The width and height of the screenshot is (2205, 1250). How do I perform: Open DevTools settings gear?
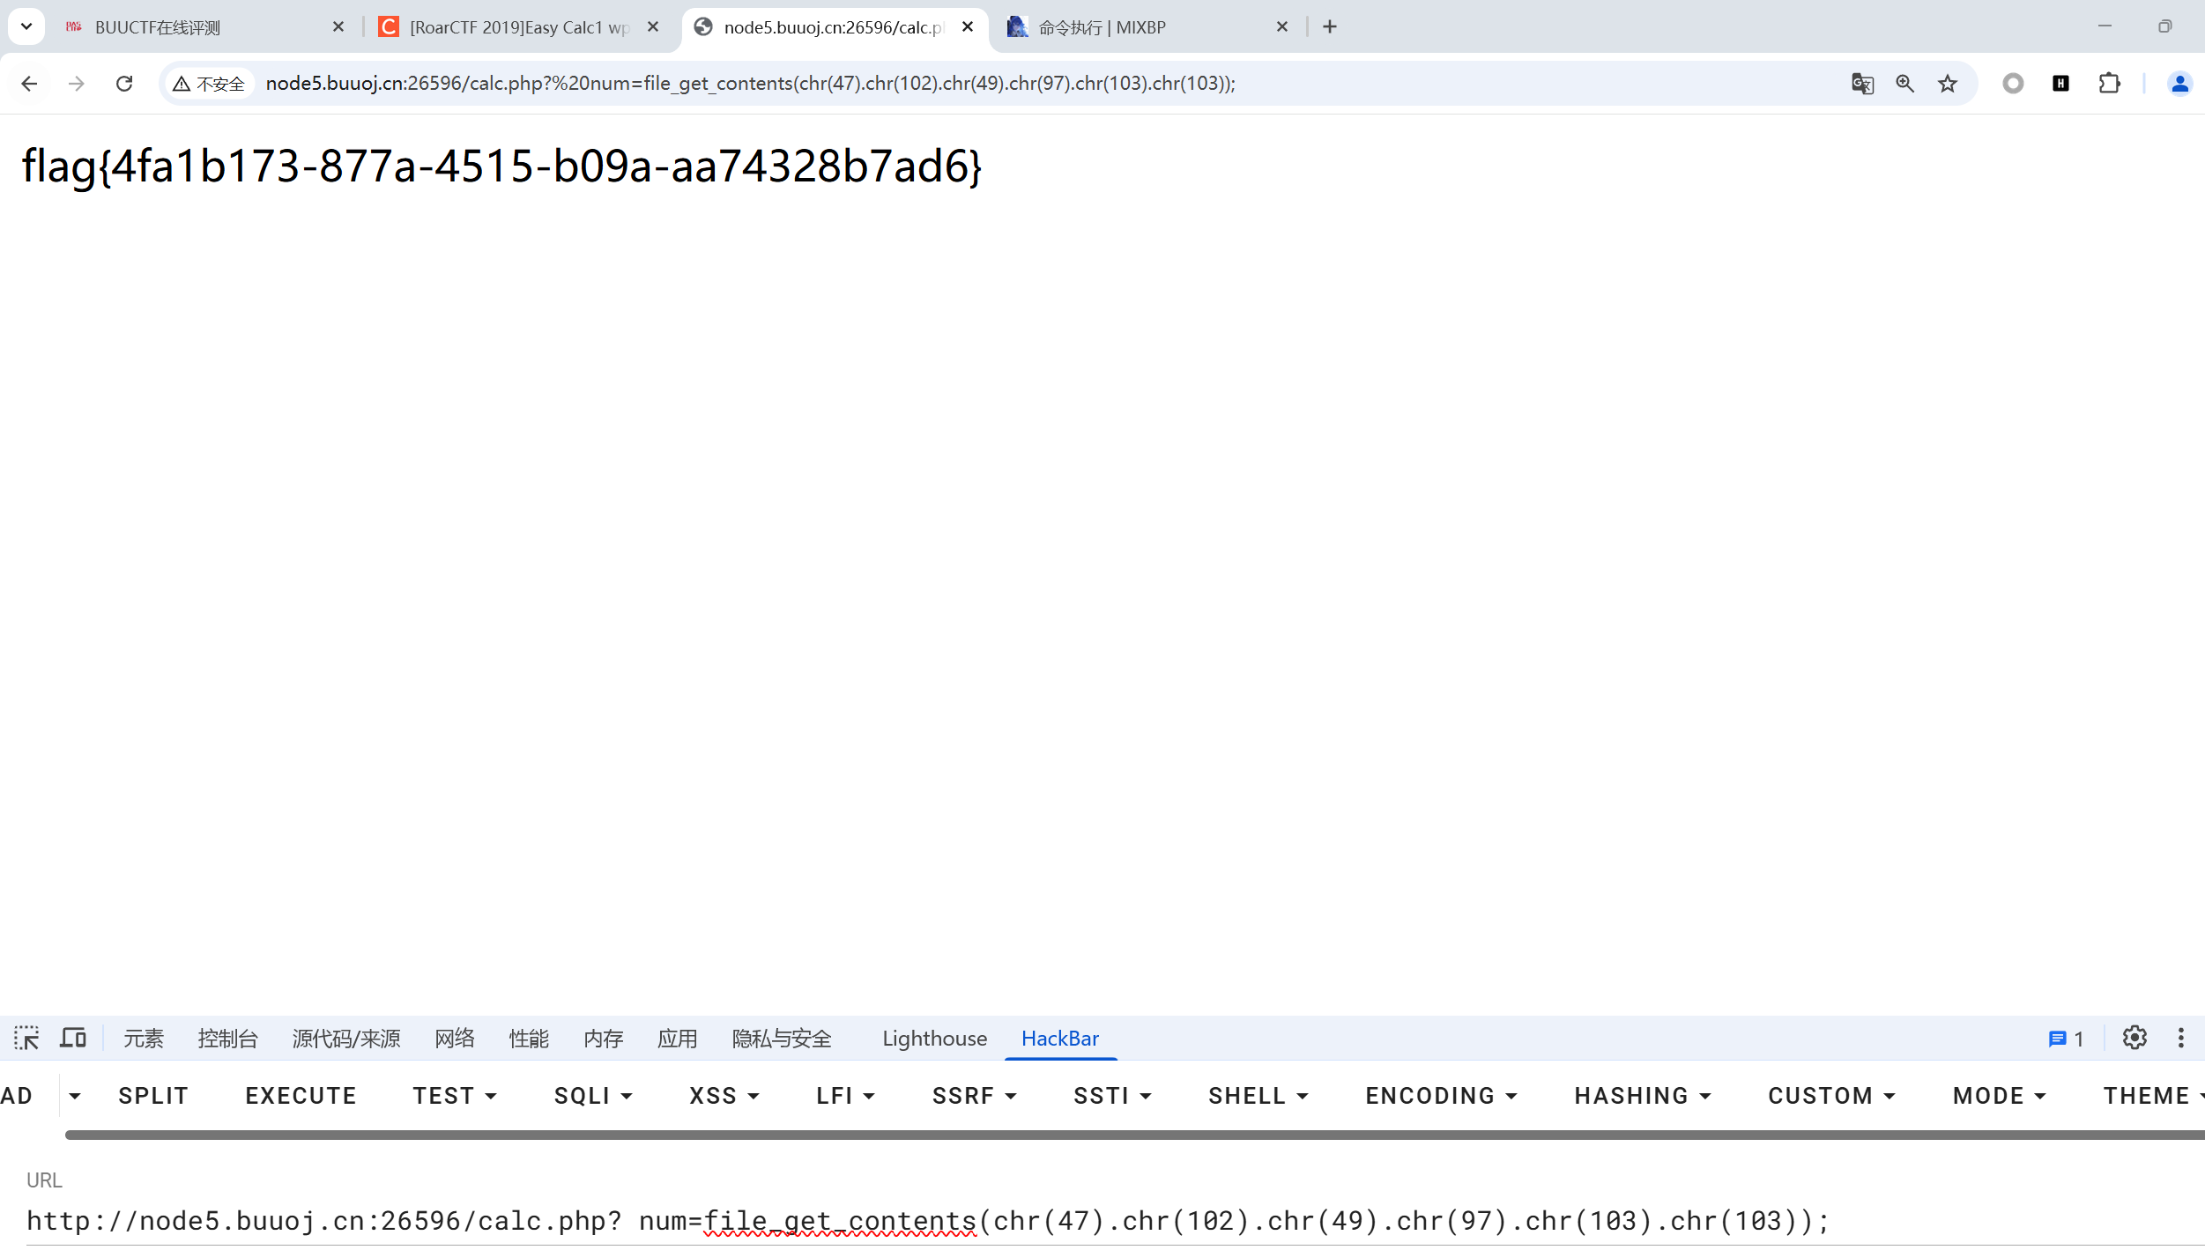tap(2134, 1039)
